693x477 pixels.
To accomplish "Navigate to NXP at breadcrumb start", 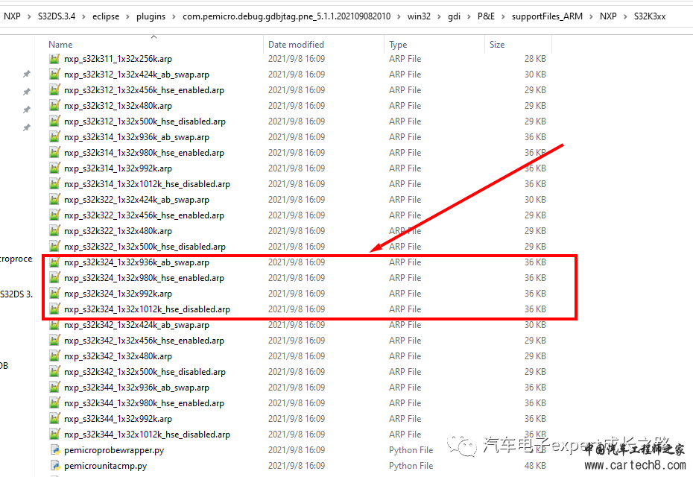I will click(12, 16).
